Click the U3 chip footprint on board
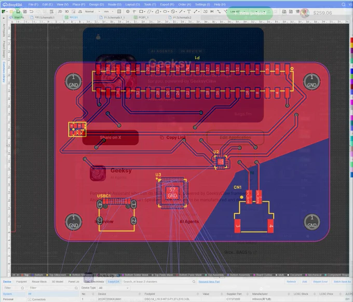 click(172, 193)
